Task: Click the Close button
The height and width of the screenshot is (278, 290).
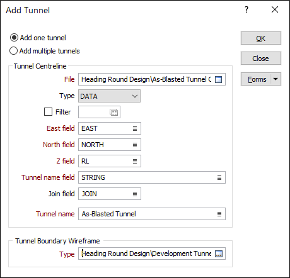Action: click(261, 58)
